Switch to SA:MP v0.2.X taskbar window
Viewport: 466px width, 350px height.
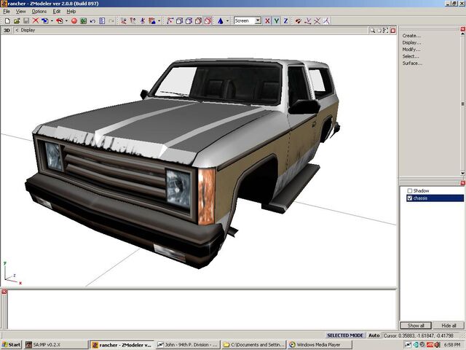tap(56, 345)
